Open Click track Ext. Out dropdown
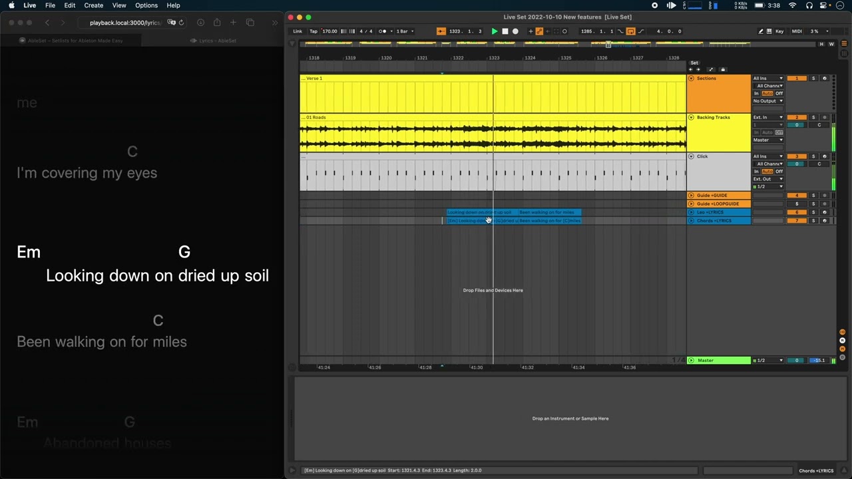 (768, 179)
